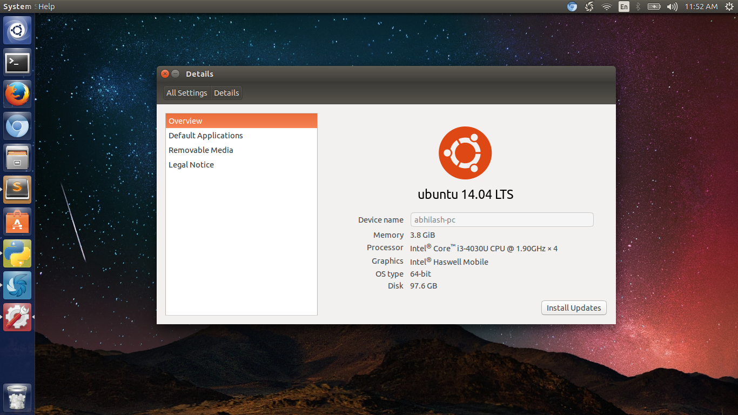Click the Install Updates button

tap(574, 308)
